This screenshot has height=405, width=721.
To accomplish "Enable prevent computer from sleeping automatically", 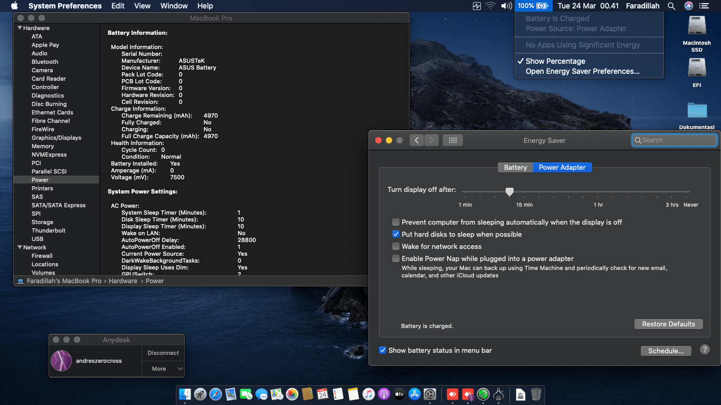I will 396,222.
